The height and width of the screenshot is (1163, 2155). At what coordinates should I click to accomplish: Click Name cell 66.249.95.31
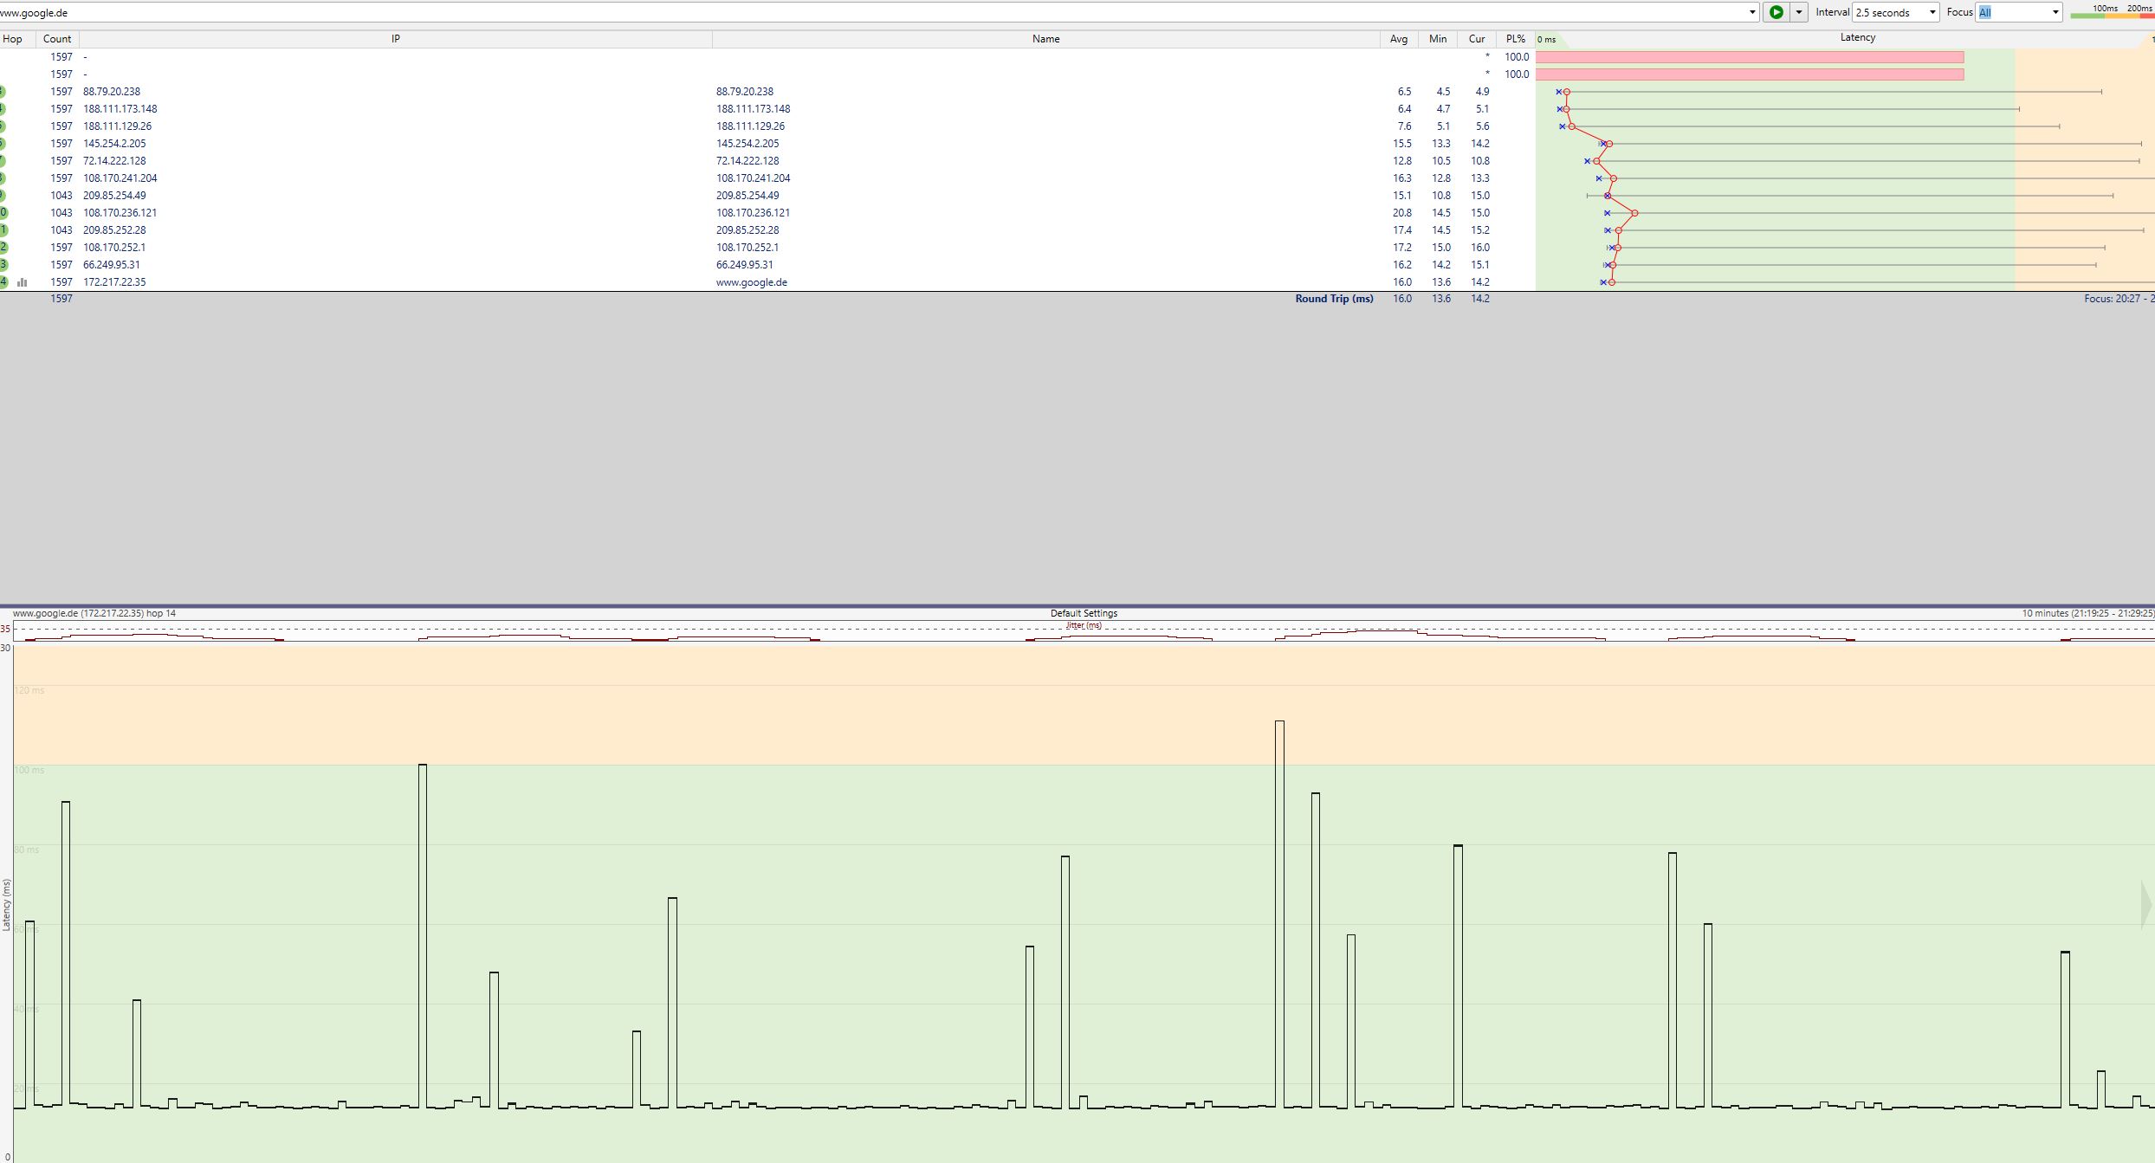pyautogui.click(x=745, y=265)
